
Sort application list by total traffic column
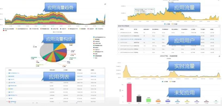(x=93, y=70)
